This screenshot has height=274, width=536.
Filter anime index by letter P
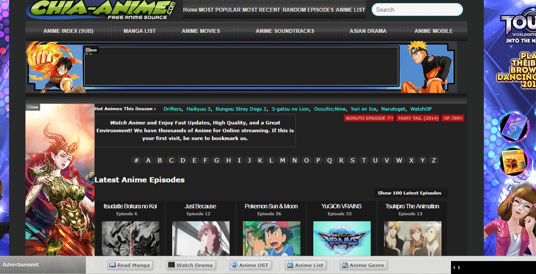click(318, 160)
